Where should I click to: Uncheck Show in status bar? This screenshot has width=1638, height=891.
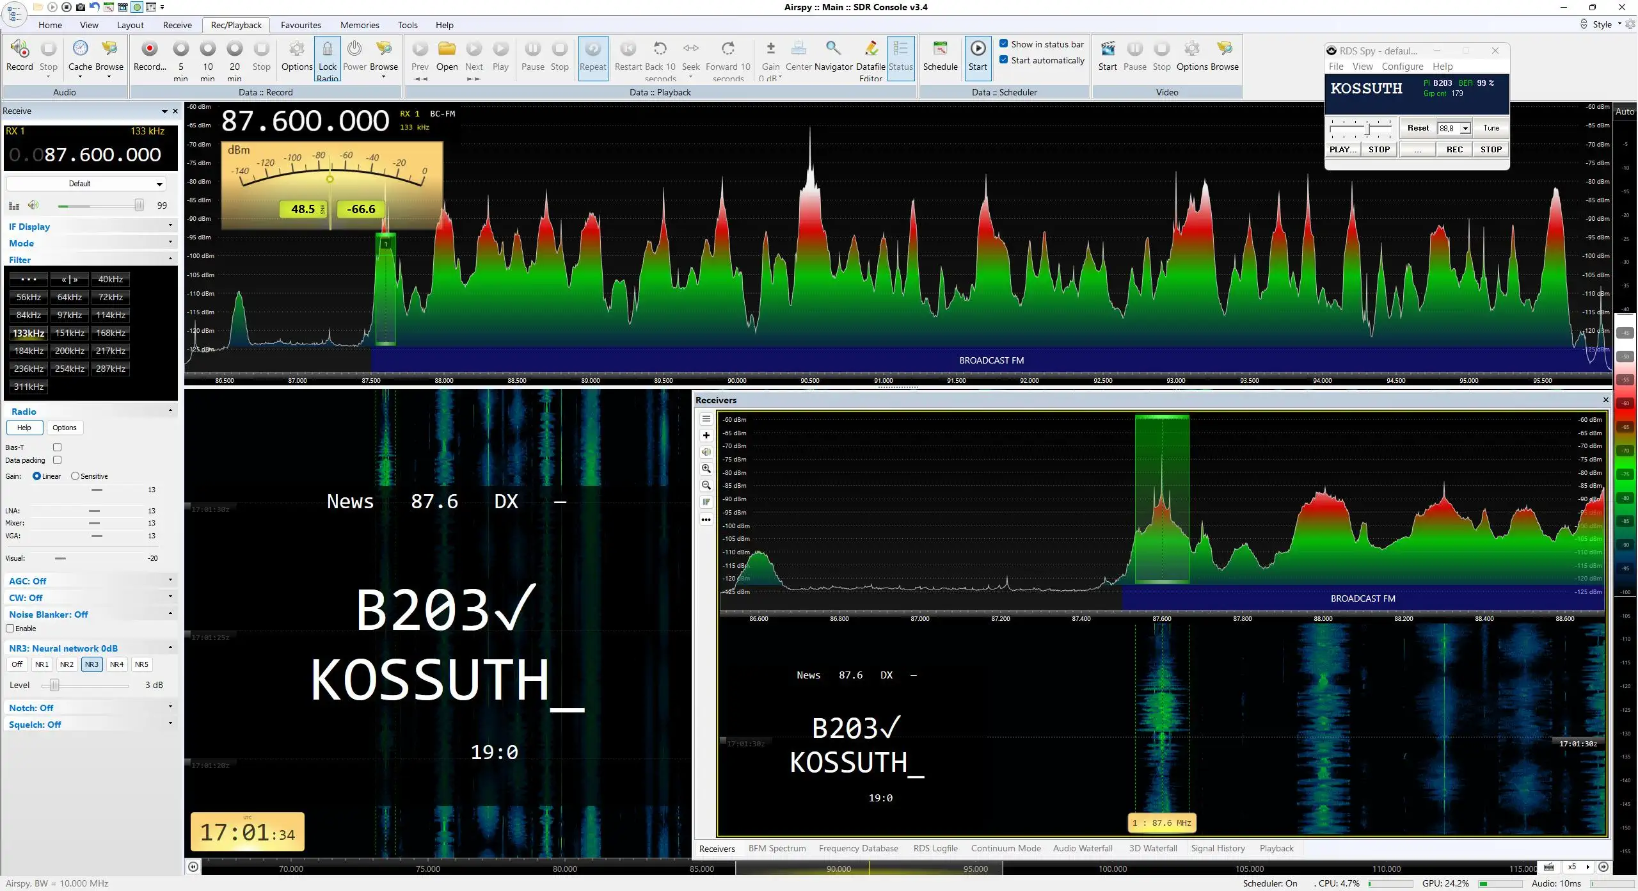1003,44
